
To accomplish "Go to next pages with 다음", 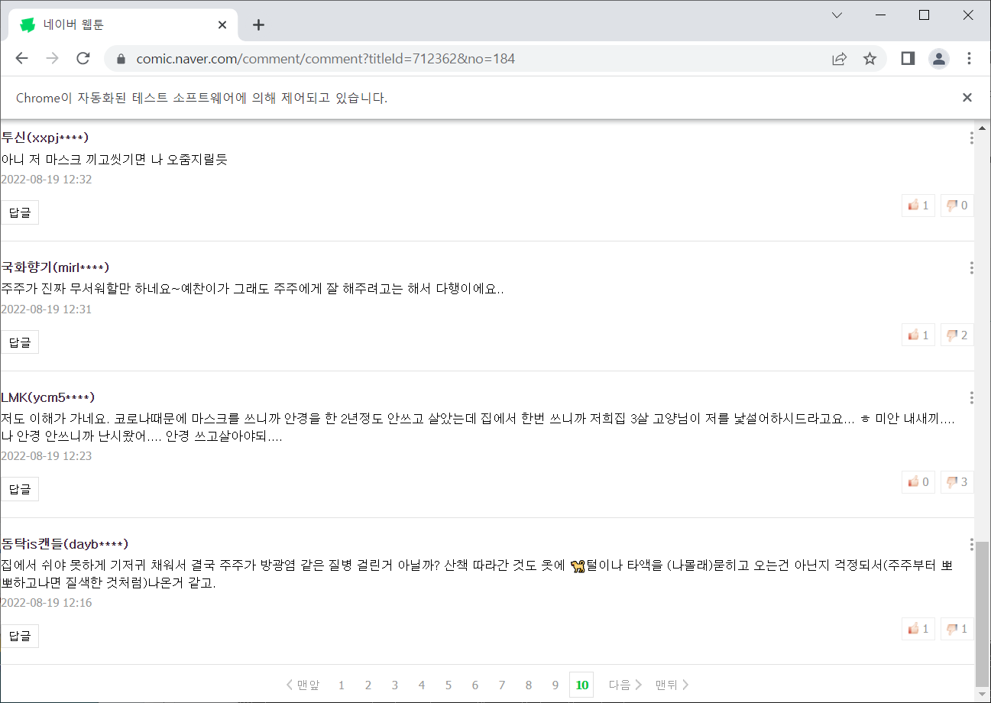I will coord(625,685).
